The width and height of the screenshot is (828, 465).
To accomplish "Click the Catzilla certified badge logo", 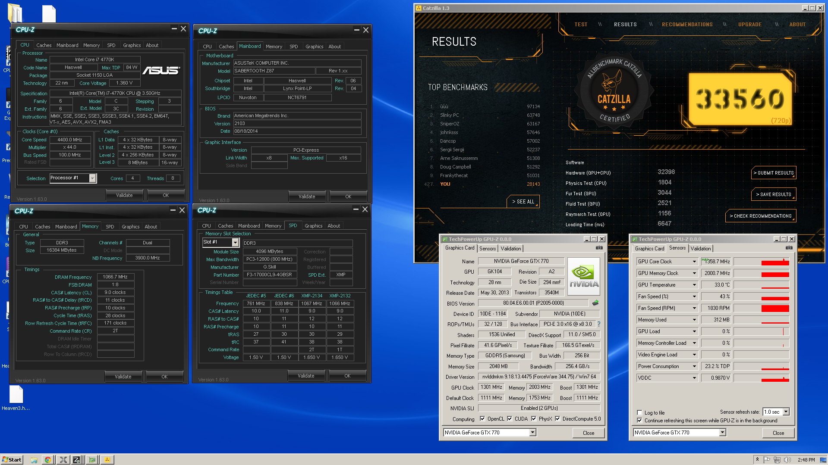I will (x=614, y=91).
